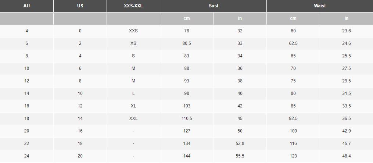Click waist value 92.5 cm
The height and width of the screenshot is (163, 373).
293,118
